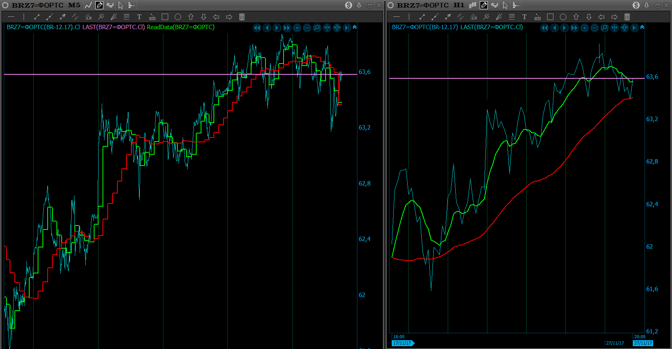Click trash icon in H1 chart drawing toolbar

[627, 17]
